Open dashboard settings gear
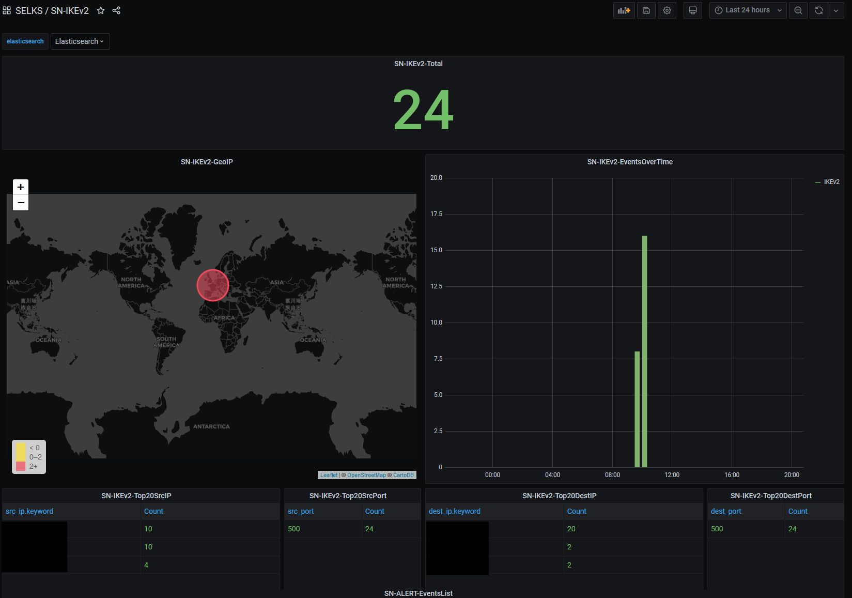The height and width of the screenshot is (598, 852). (667, 10)
